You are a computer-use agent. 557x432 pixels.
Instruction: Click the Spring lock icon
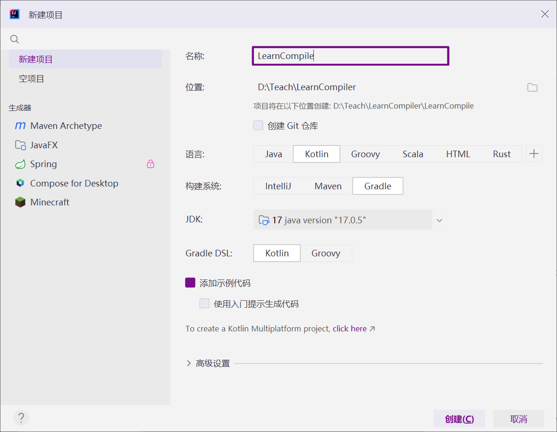tap(151, 164)
